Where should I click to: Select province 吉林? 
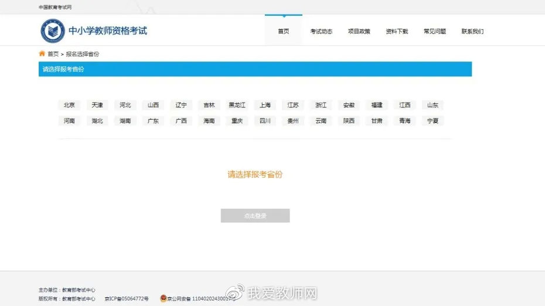point(209,105)
